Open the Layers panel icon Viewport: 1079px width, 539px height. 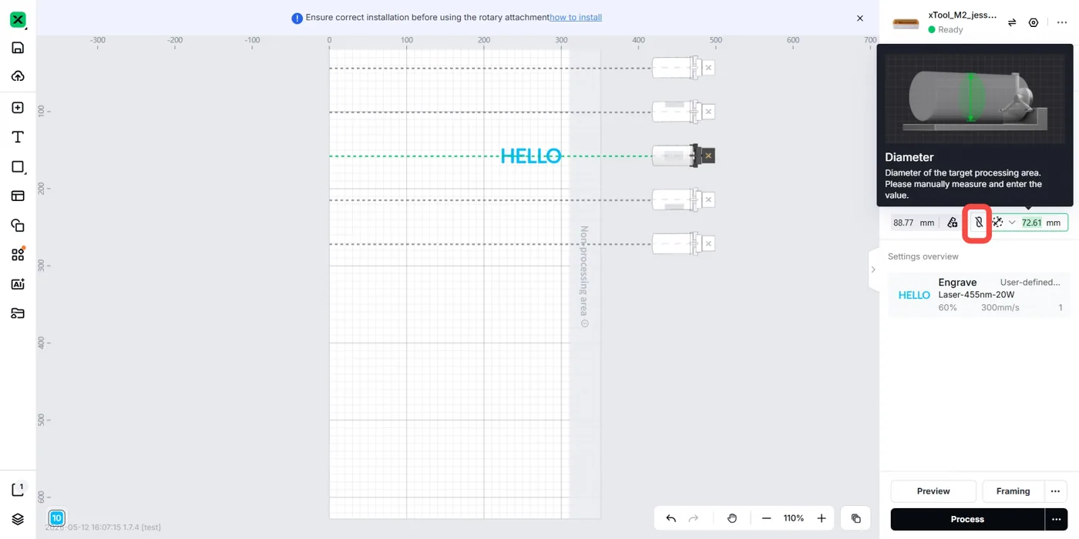click(18, 519)
